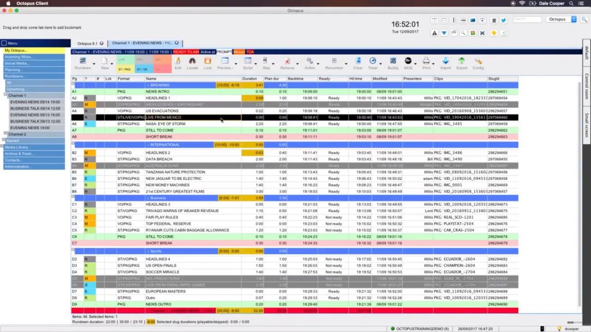Viewport: 591px width, 332px height.
Task: Click inside the search field
Action: click(528, 21)
